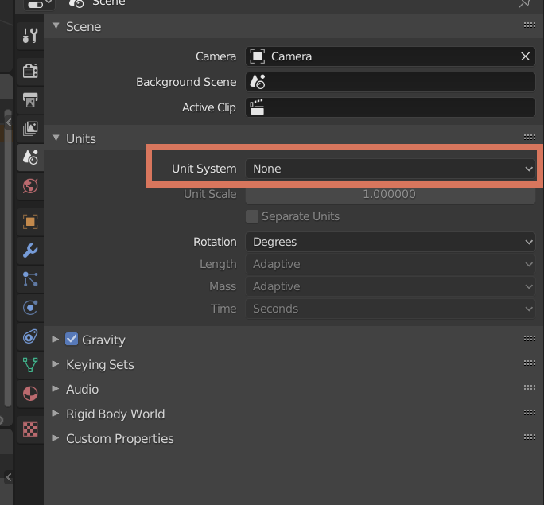Image resolution: width=544 pixels, height=505 pixels.
Task: Open the Texture properties checker tab
Action: (x=30, y=429)
